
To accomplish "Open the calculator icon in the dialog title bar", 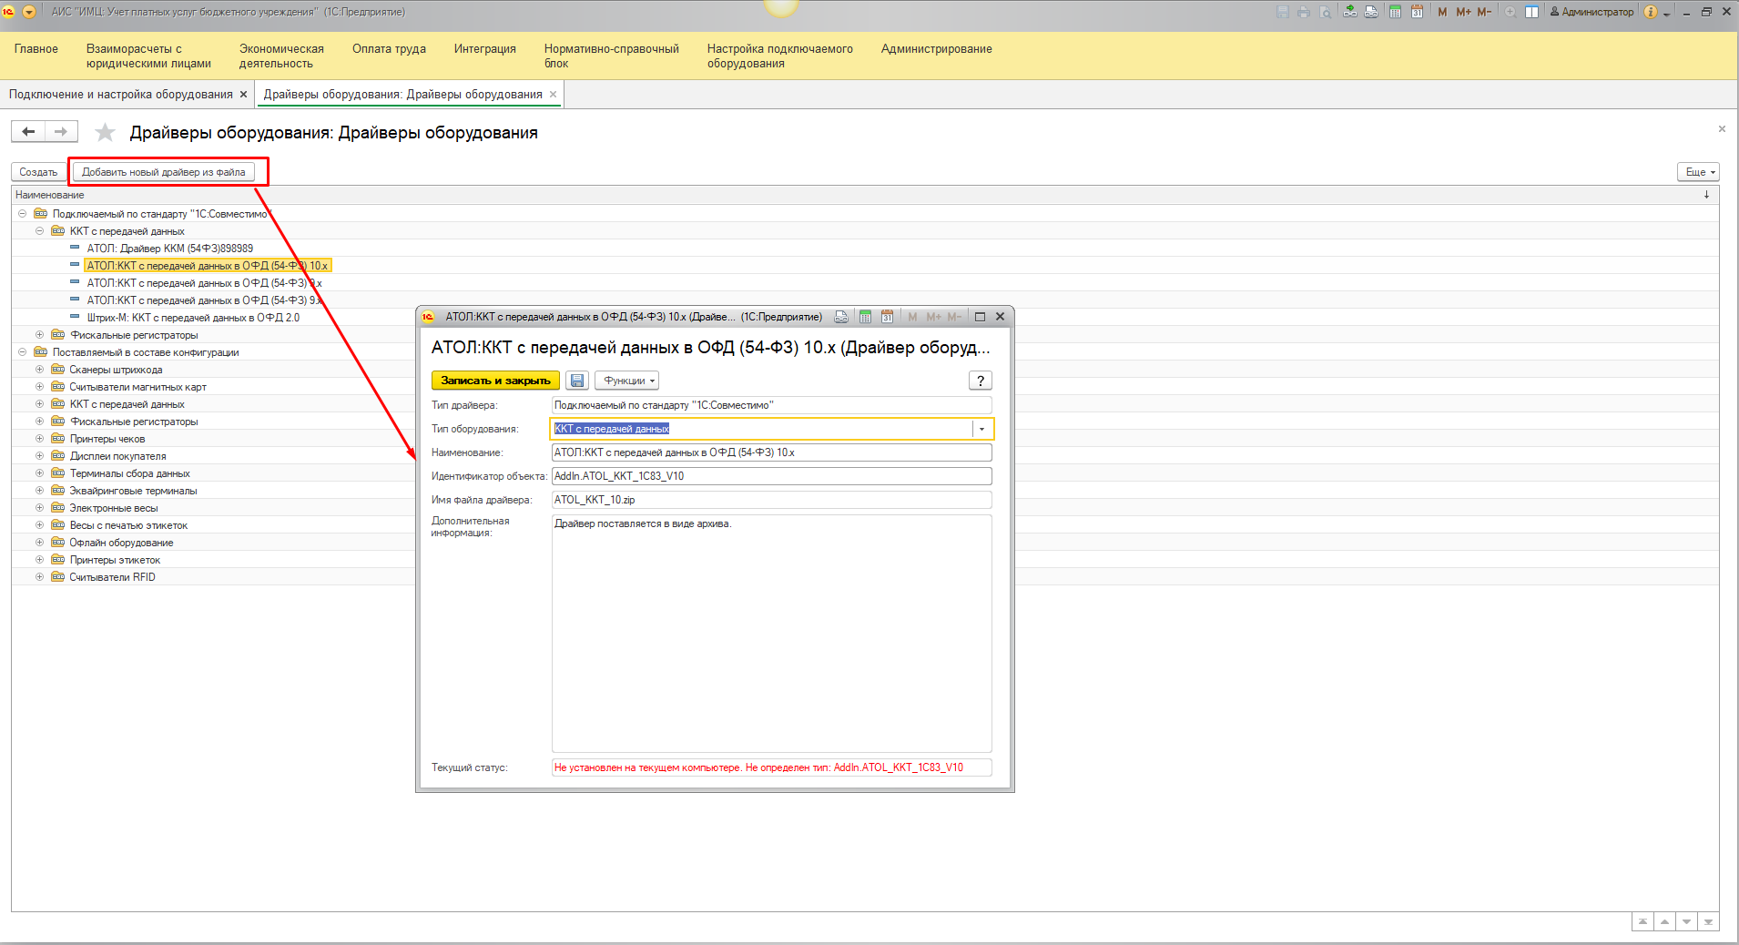I will tap(865, 317).
